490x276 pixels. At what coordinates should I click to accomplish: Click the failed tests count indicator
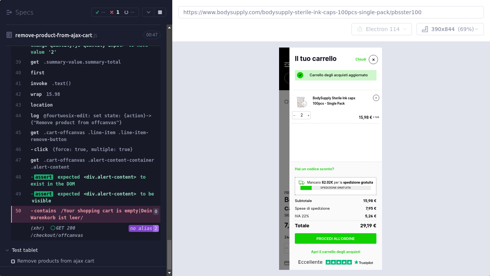(x=115, y=12)
